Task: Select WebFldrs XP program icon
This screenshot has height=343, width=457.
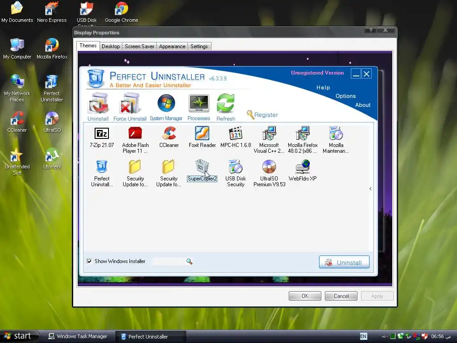Action: pyautogui.click(x=303, y=171)
